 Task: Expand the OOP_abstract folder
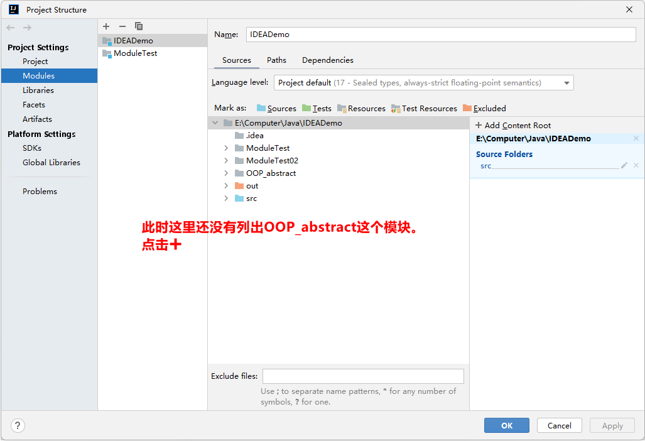tap(226, 173)
